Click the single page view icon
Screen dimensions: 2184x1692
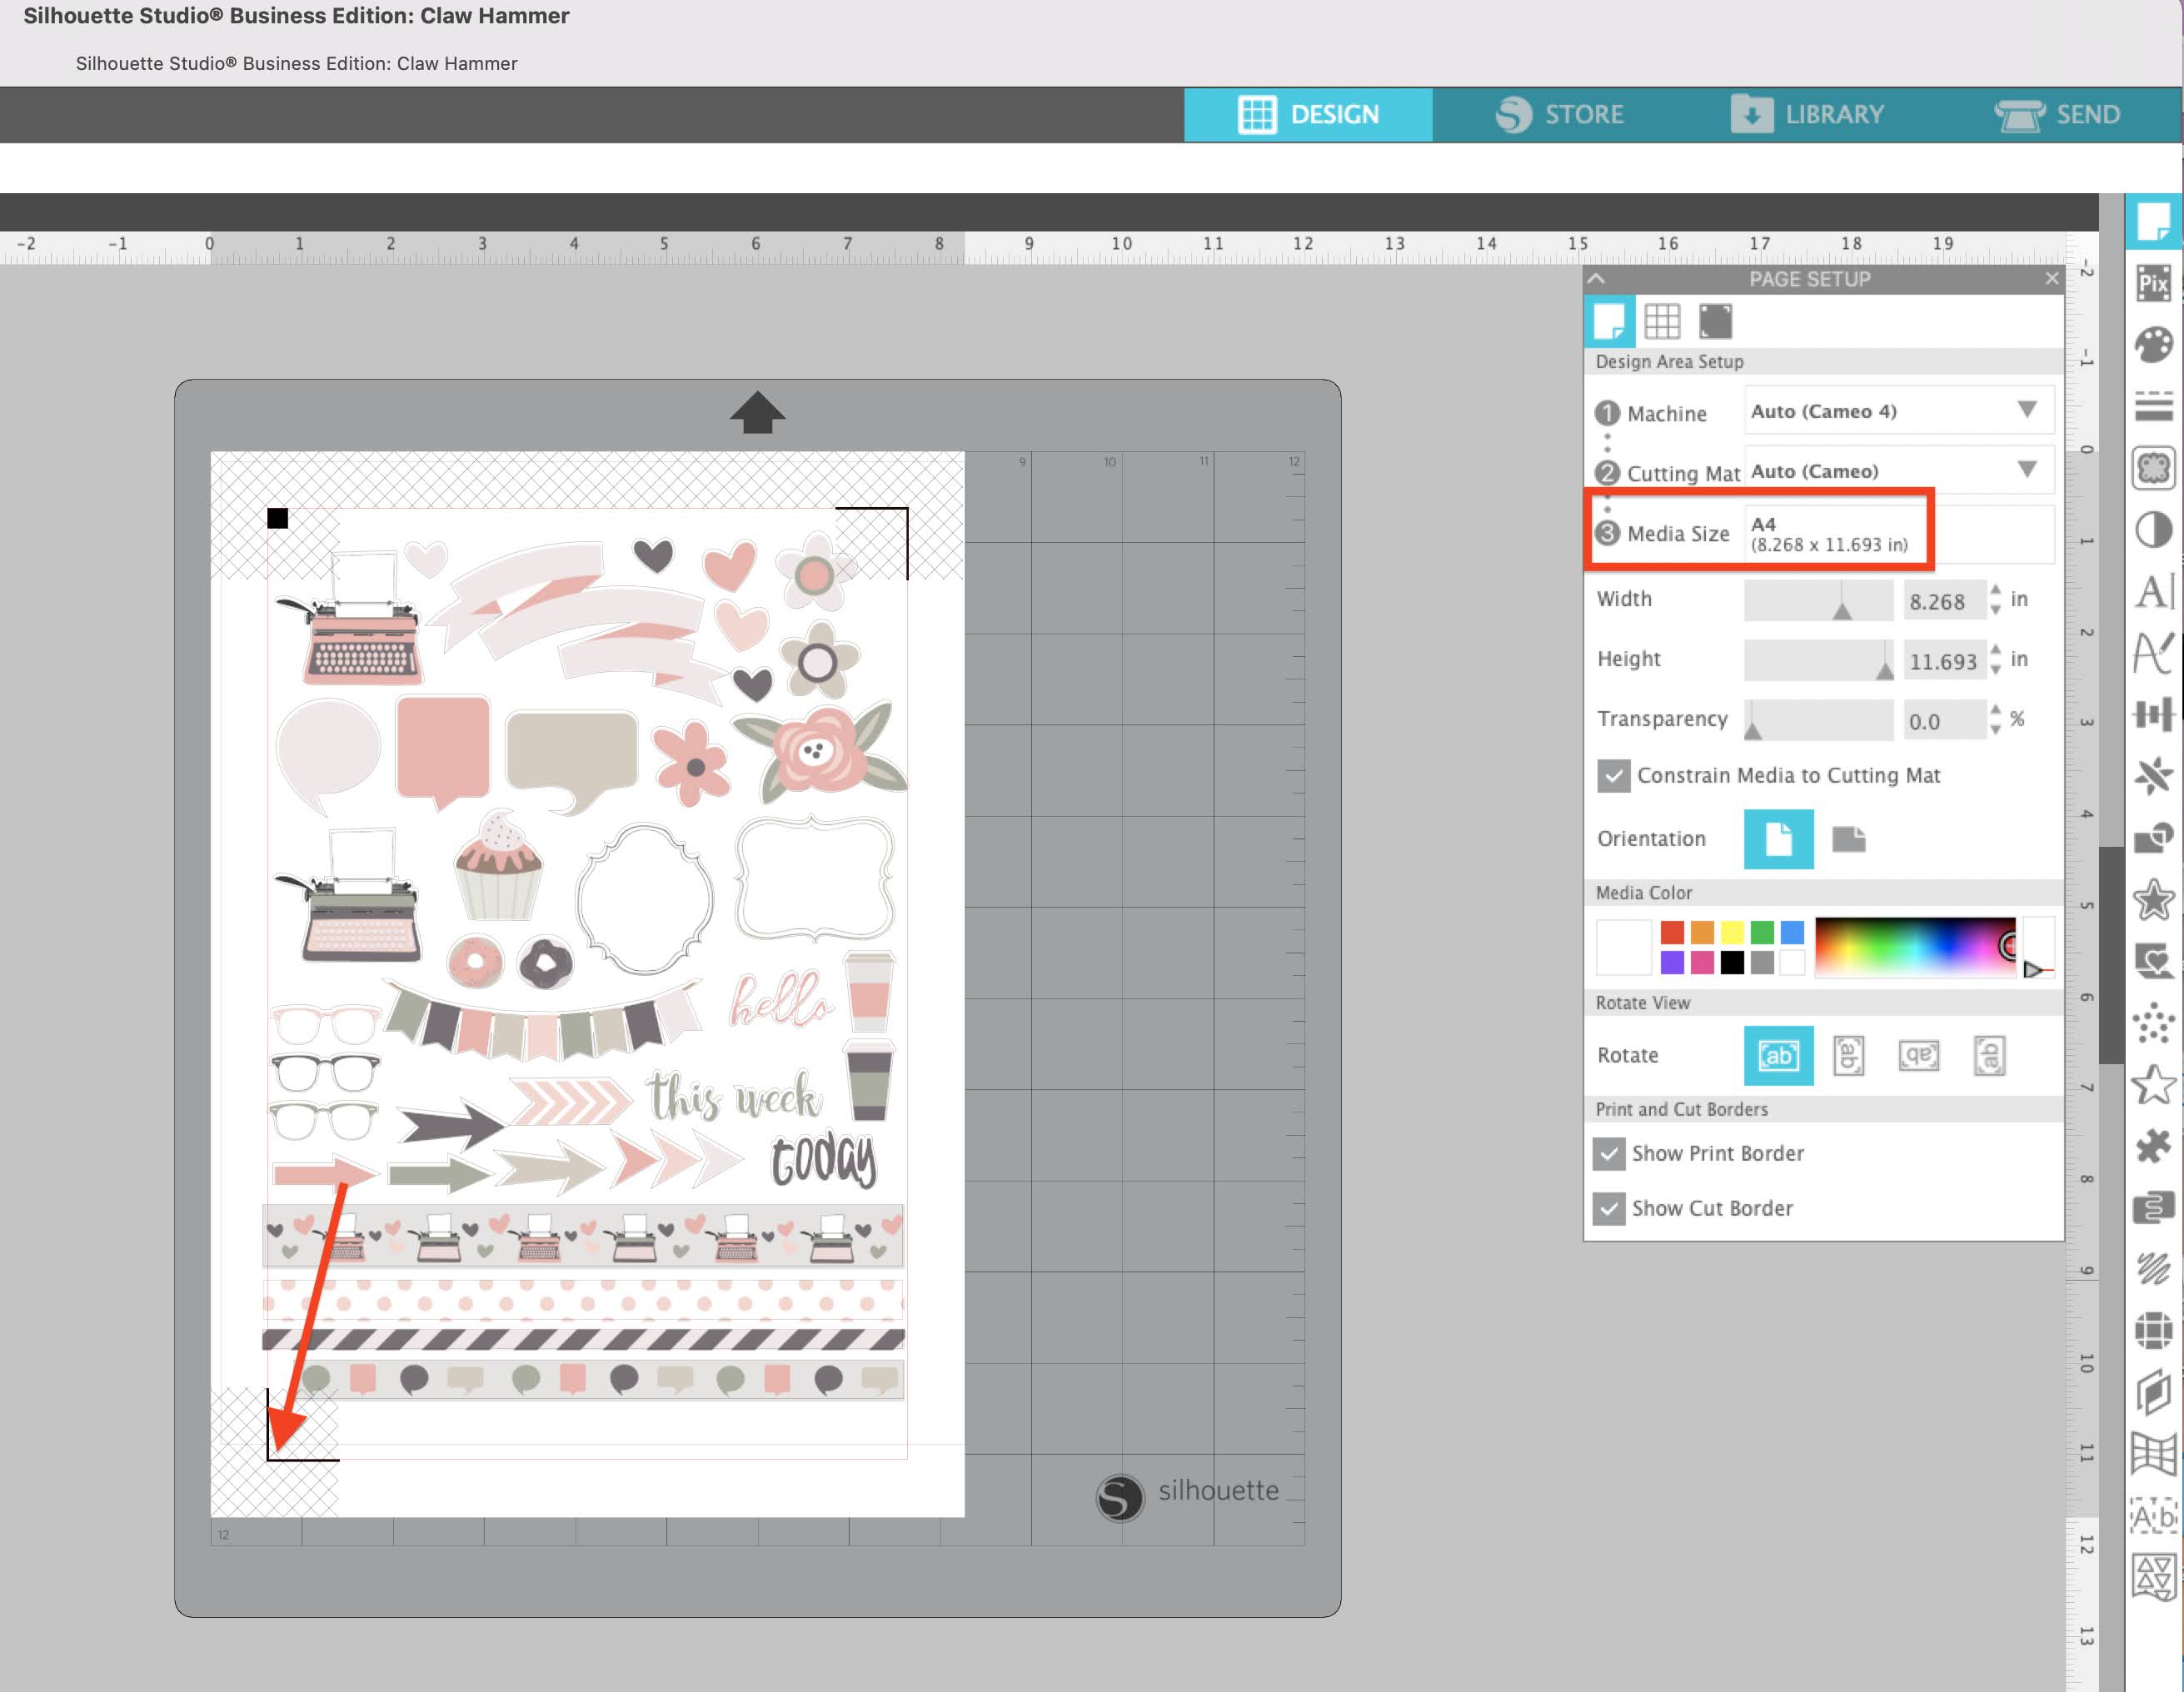pyautogui.click(x=1608, y=319)
